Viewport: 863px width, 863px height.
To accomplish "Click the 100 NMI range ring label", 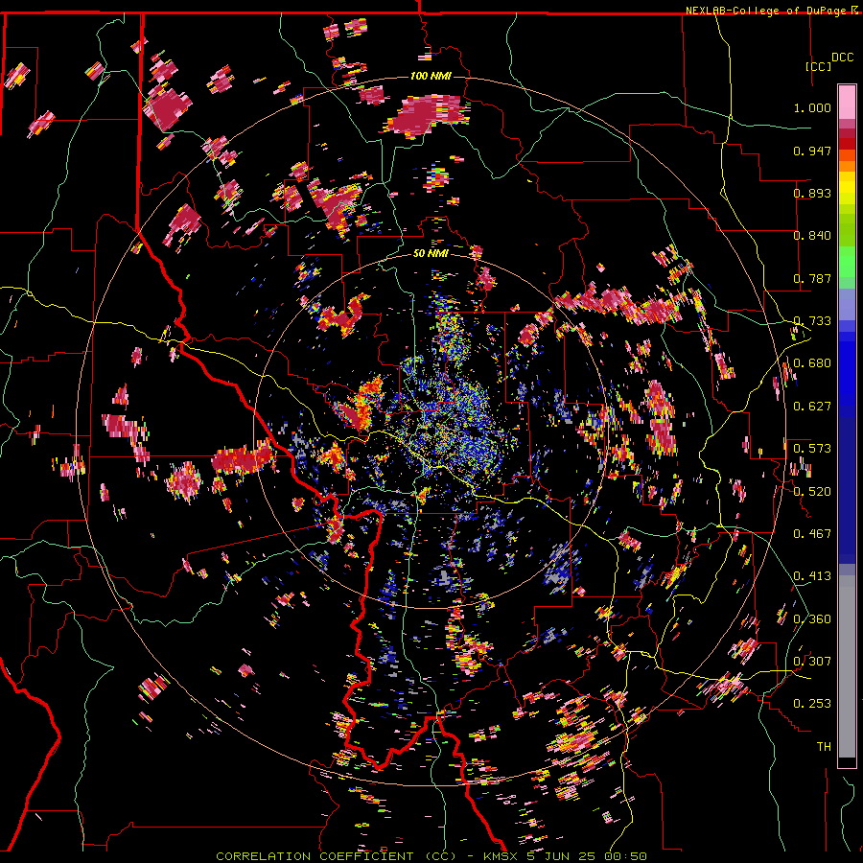I will pos(431,76).
